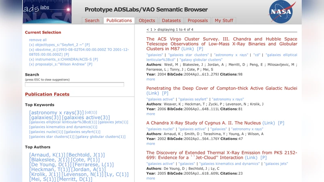The height and width of the screenshot is (182, 324).
Task: Choose facet galaxies star clusters(1)
Action: (52, 137)
